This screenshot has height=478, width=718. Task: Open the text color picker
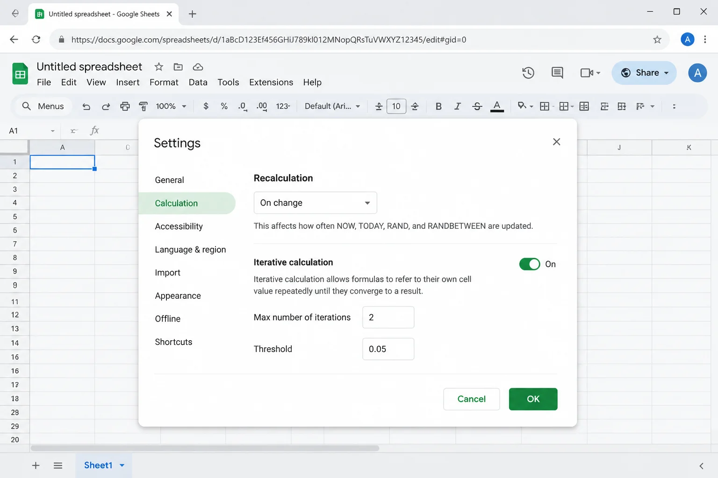[497, 106]
